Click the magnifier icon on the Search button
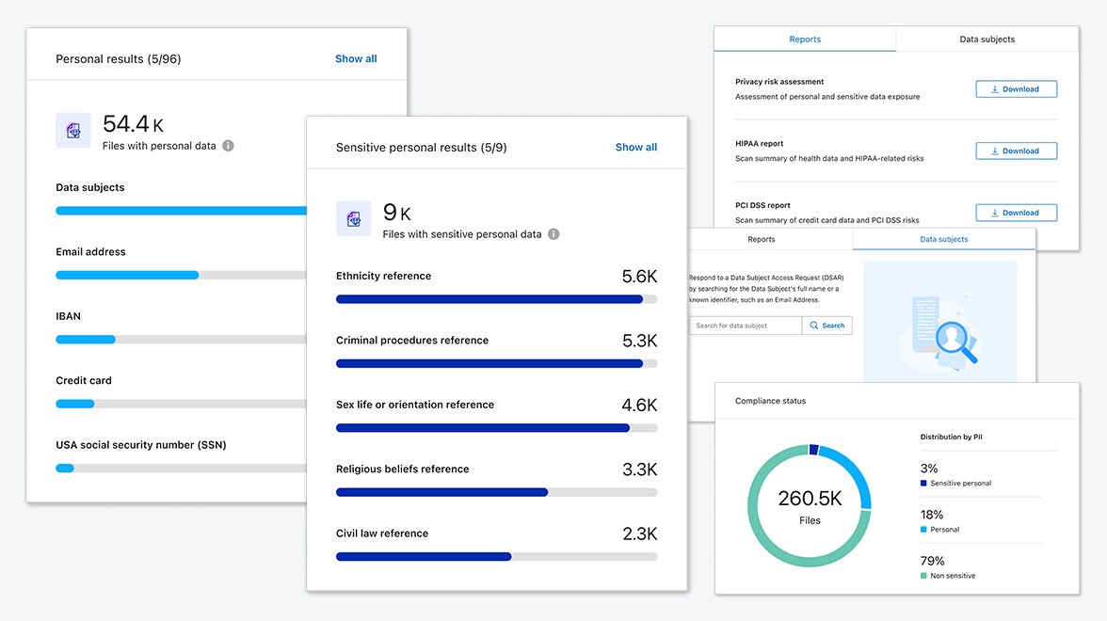This screenshot has height=621, width=1107. [x=816, y=325]
